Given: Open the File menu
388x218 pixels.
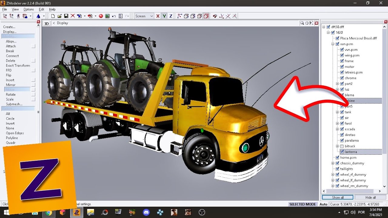Looking at the screenshot, I should (x=5, y=9).
